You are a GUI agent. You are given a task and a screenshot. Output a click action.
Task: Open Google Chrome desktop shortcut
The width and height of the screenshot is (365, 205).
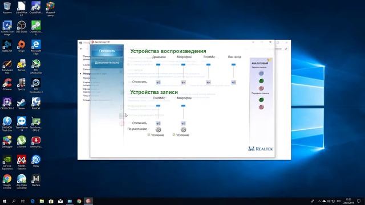pyautogui.click(x=7, y=182)
